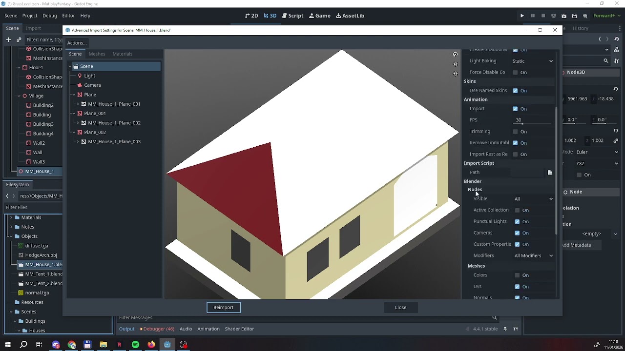Image resolution: width=625 pixels, height=351 pixels.
Task: Stop the running project
Action: coord(543,16)
